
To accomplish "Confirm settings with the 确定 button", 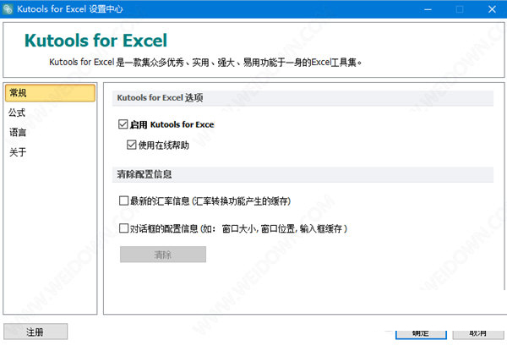I will tap(421, 335).
